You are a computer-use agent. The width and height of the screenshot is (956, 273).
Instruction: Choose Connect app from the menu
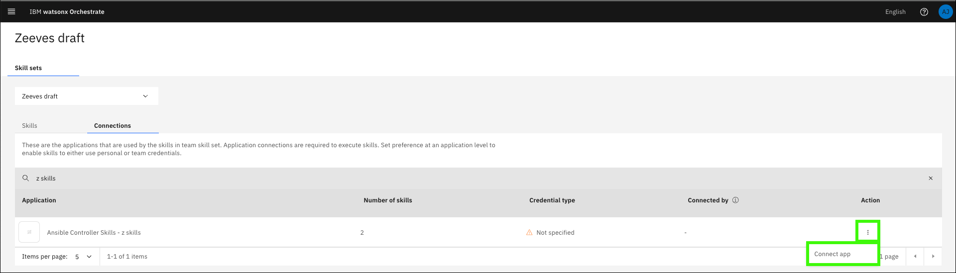point(833,254)
